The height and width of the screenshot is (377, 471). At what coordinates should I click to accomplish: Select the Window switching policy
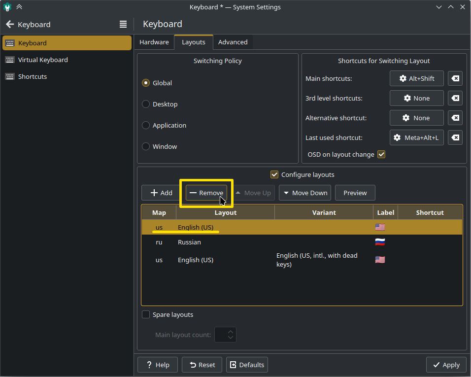146,146
